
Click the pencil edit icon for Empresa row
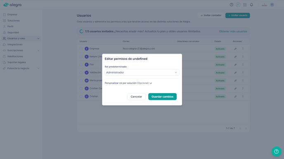coord(235,49)
